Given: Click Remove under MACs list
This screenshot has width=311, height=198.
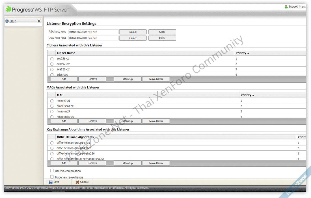Looking at the screenshot, I should pos(92,121).
